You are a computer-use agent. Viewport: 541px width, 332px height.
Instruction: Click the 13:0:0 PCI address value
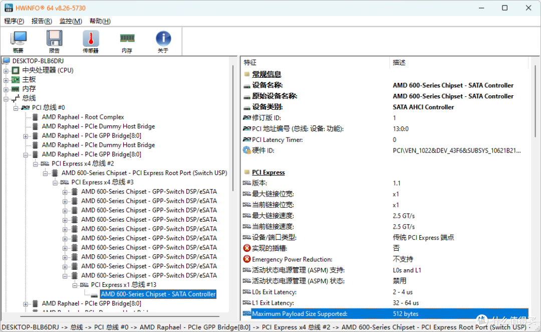pyautogui.click(x=401, y=129)
